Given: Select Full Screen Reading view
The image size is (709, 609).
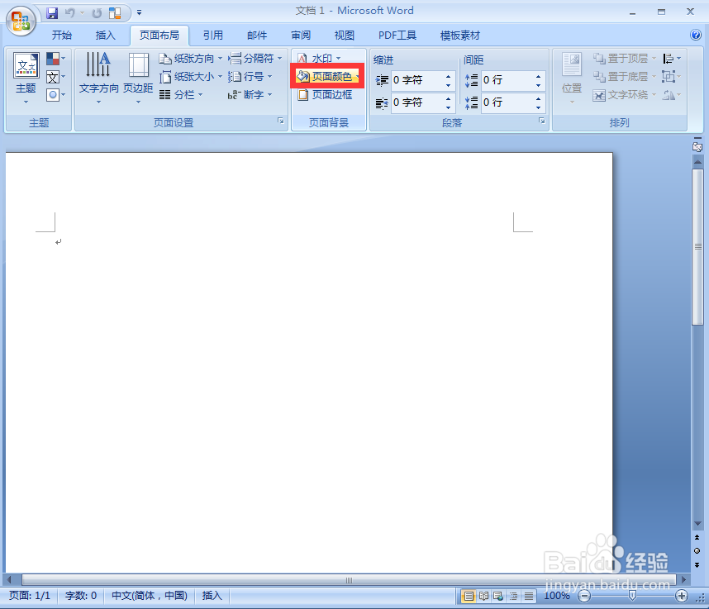Looking at the screenshot, I should point(483,597).
